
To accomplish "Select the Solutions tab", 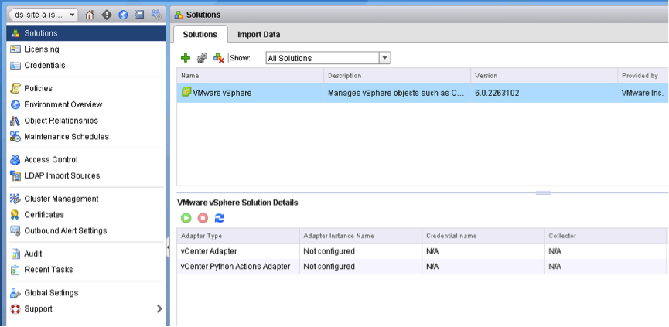I will (x=200, y=34).
